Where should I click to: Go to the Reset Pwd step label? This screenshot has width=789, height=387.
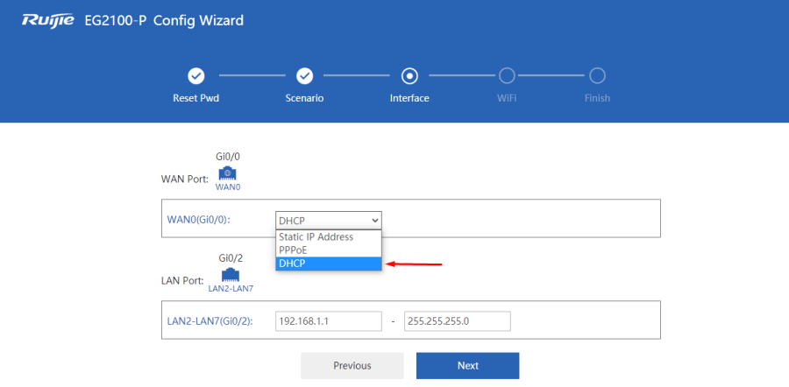[x=196, y=98]
